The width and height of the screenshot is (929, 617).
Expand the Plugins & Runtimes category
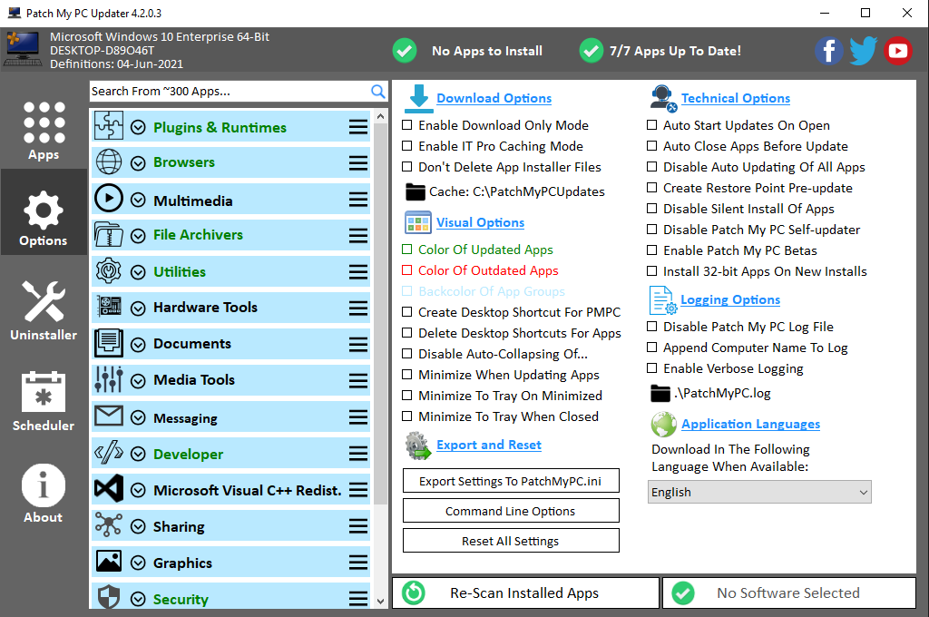(138, 128)
